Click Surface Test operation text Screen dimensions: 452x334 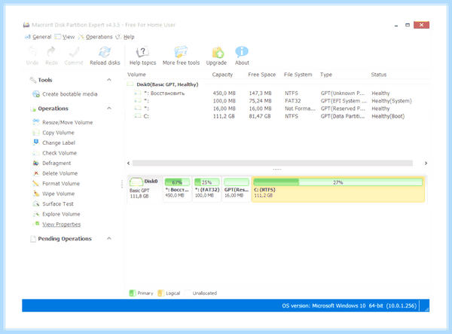coord(58,204)
